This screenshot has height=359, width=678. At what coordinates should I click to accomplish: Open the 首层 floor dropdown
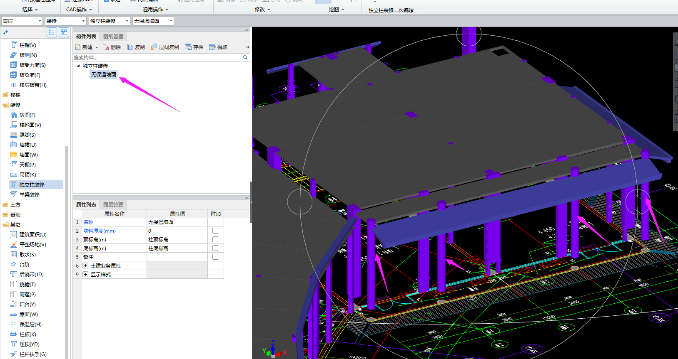click(x=22, y=21)
